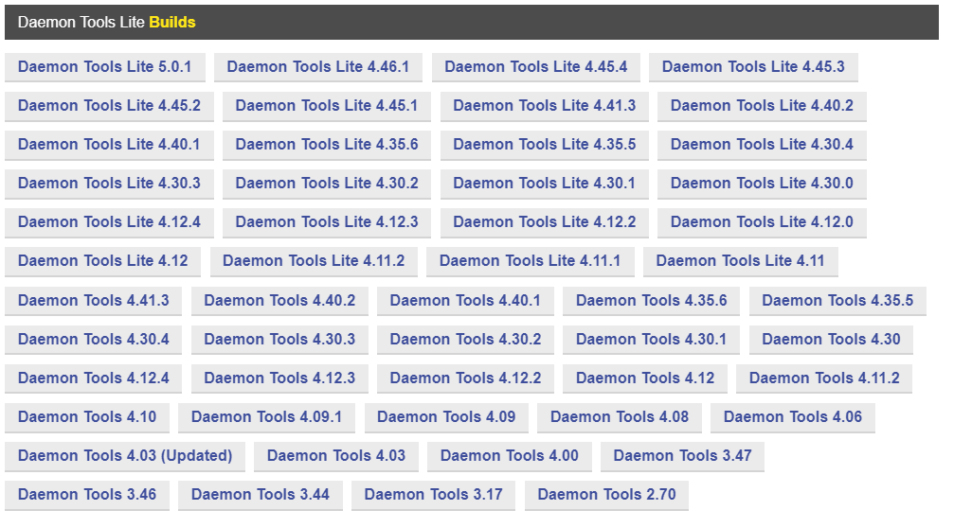The height and width of the screenshot is (528, 954).
Task: Open Daemon Tools 3.47 build
Action: [x=682, y=456]
